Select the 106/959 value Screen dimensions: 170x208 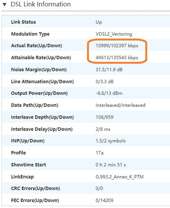point(105,117)
